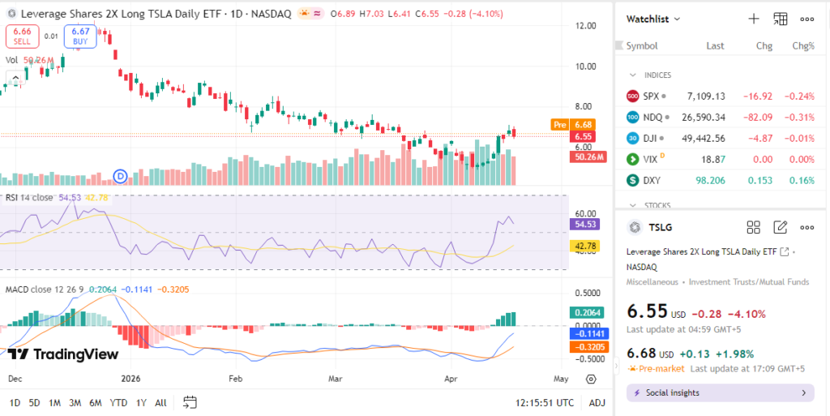Viewport: 830px width, 416px height.
Task: Open the chart settings gear icon
Action: 591,379
